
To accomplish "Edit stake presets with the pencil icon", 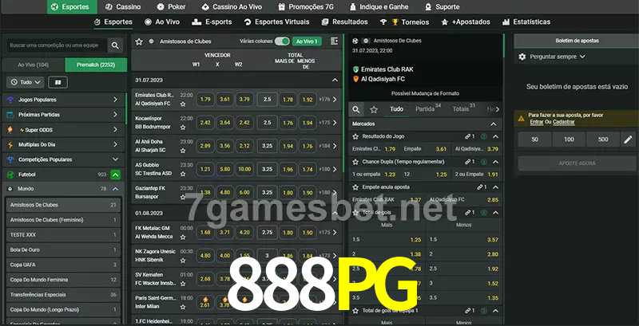I will point(628,139).
